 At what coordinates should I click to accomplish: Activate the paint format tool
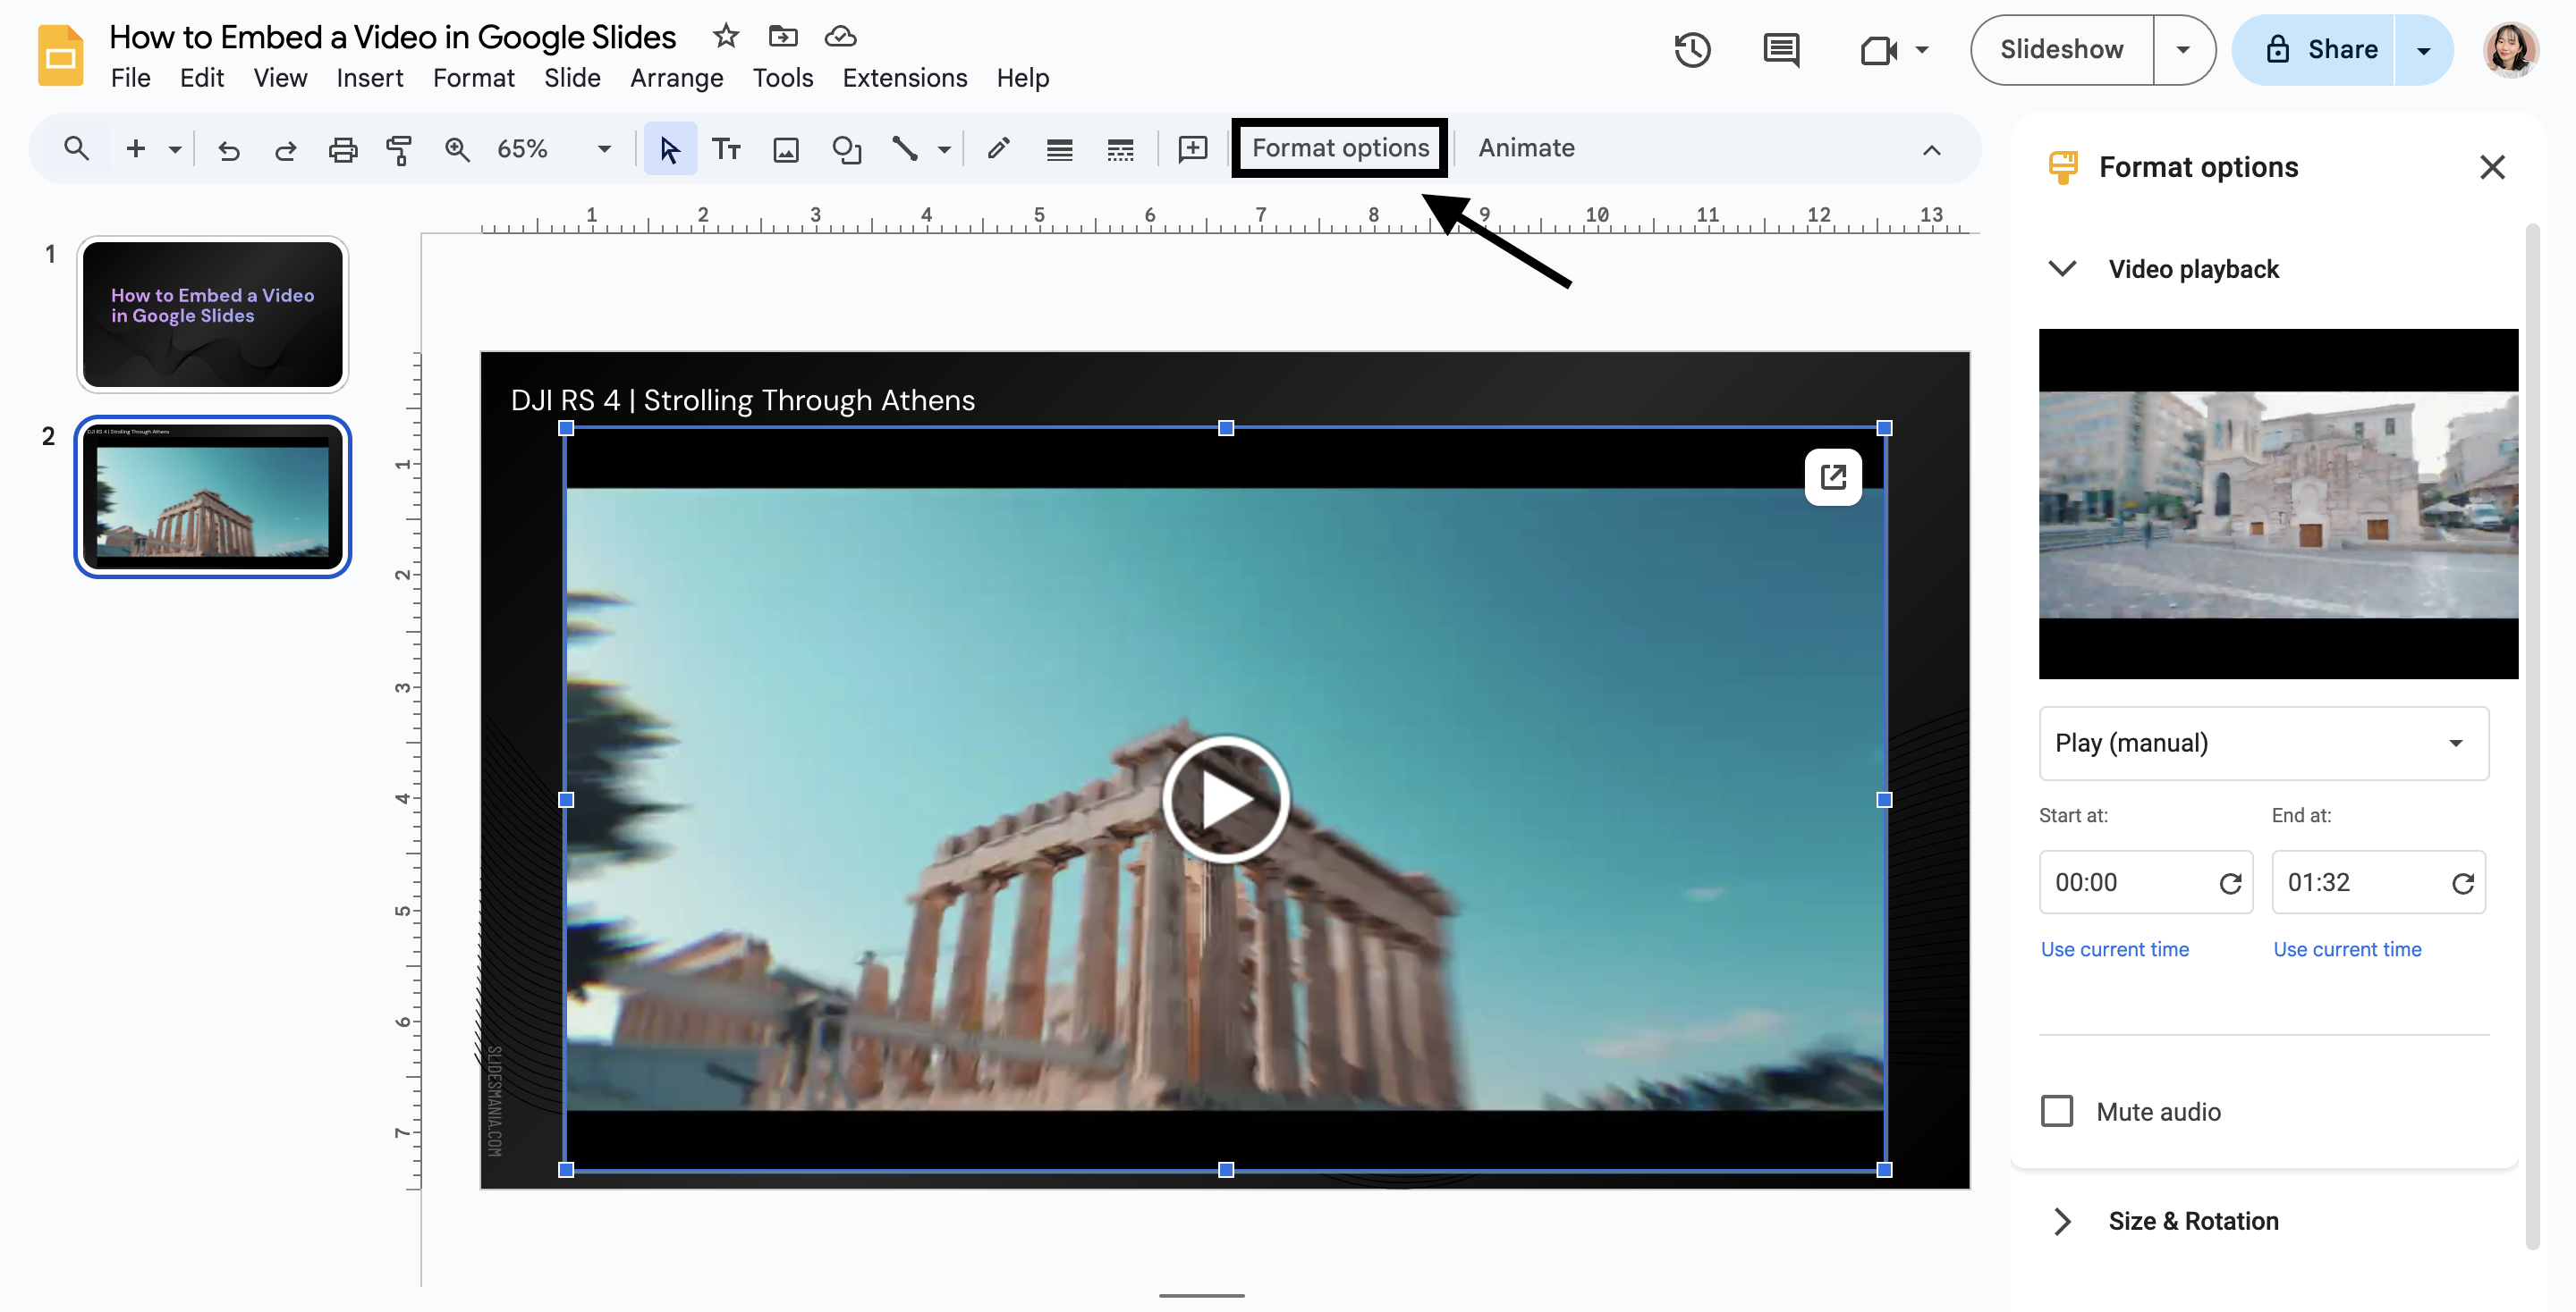click(399, 150)
